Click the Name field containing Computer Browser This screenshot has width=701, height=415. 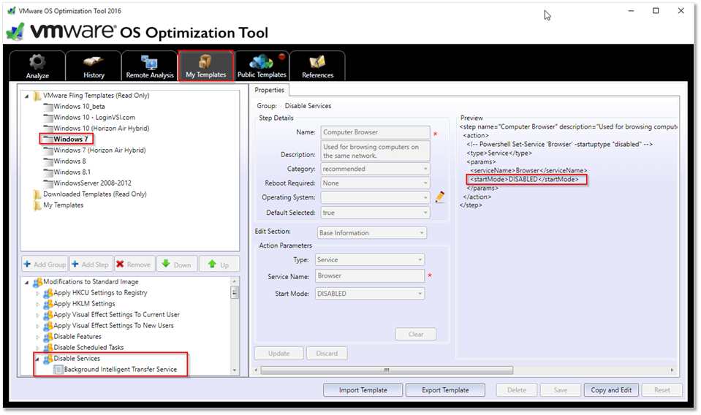375,132
